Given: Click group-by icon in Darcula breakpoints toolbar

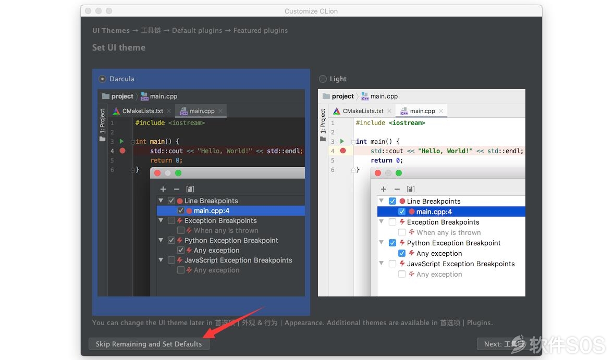Looking at the screenshot, I should click(190, 189).
